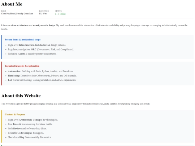This screenshot has width=195, height=146.
Task: Select the 'Short-form Blog Notes' bullet
Action: coord(30,137)
